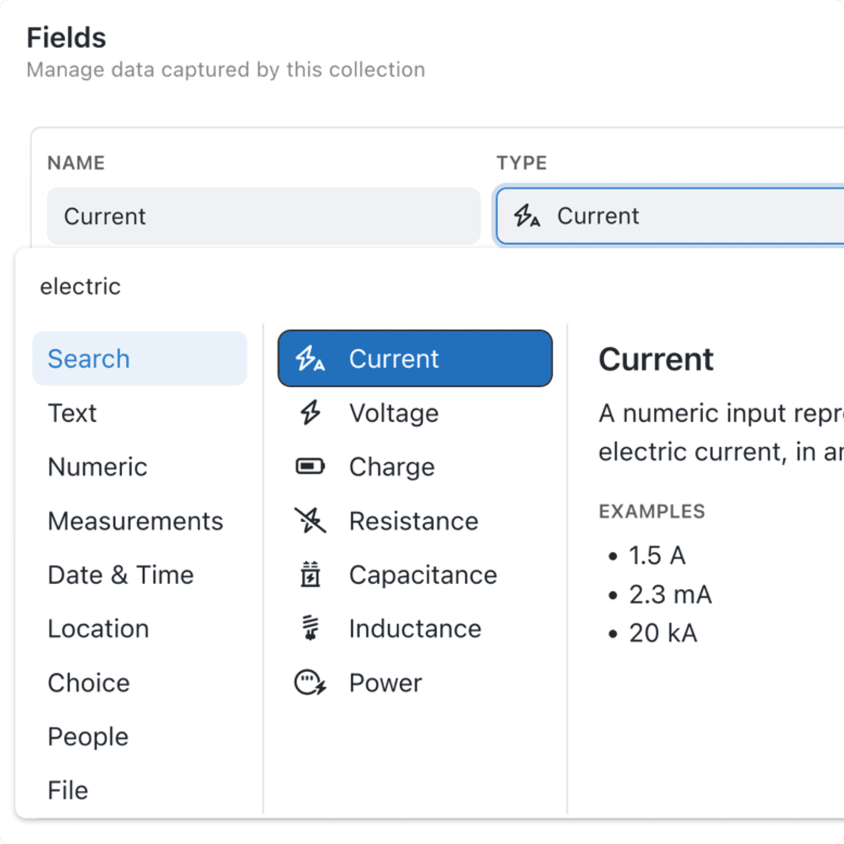The image size is (844, 844).
Task: Click the Numeric category
Action: pyautogui.click(x=97, y=466)
